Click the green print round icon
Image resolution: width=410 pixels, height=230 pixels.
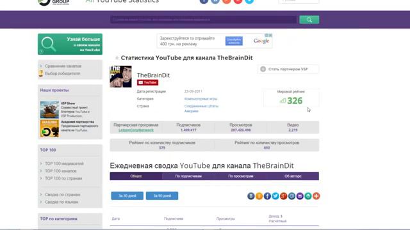click(308, 196)
